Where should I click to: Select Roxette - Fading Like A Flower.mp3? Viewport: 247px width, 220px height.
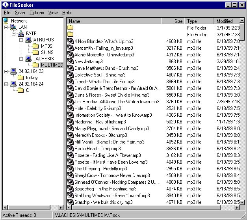(x=108, y=155)
